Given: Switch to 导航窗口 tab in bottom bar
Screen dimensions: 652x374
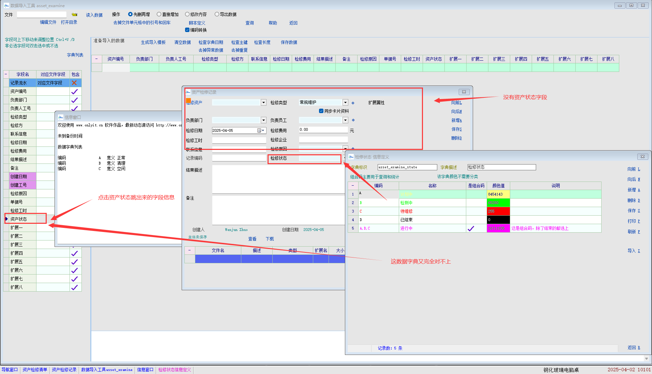Looking at the screenshot, I should [10, 370].
